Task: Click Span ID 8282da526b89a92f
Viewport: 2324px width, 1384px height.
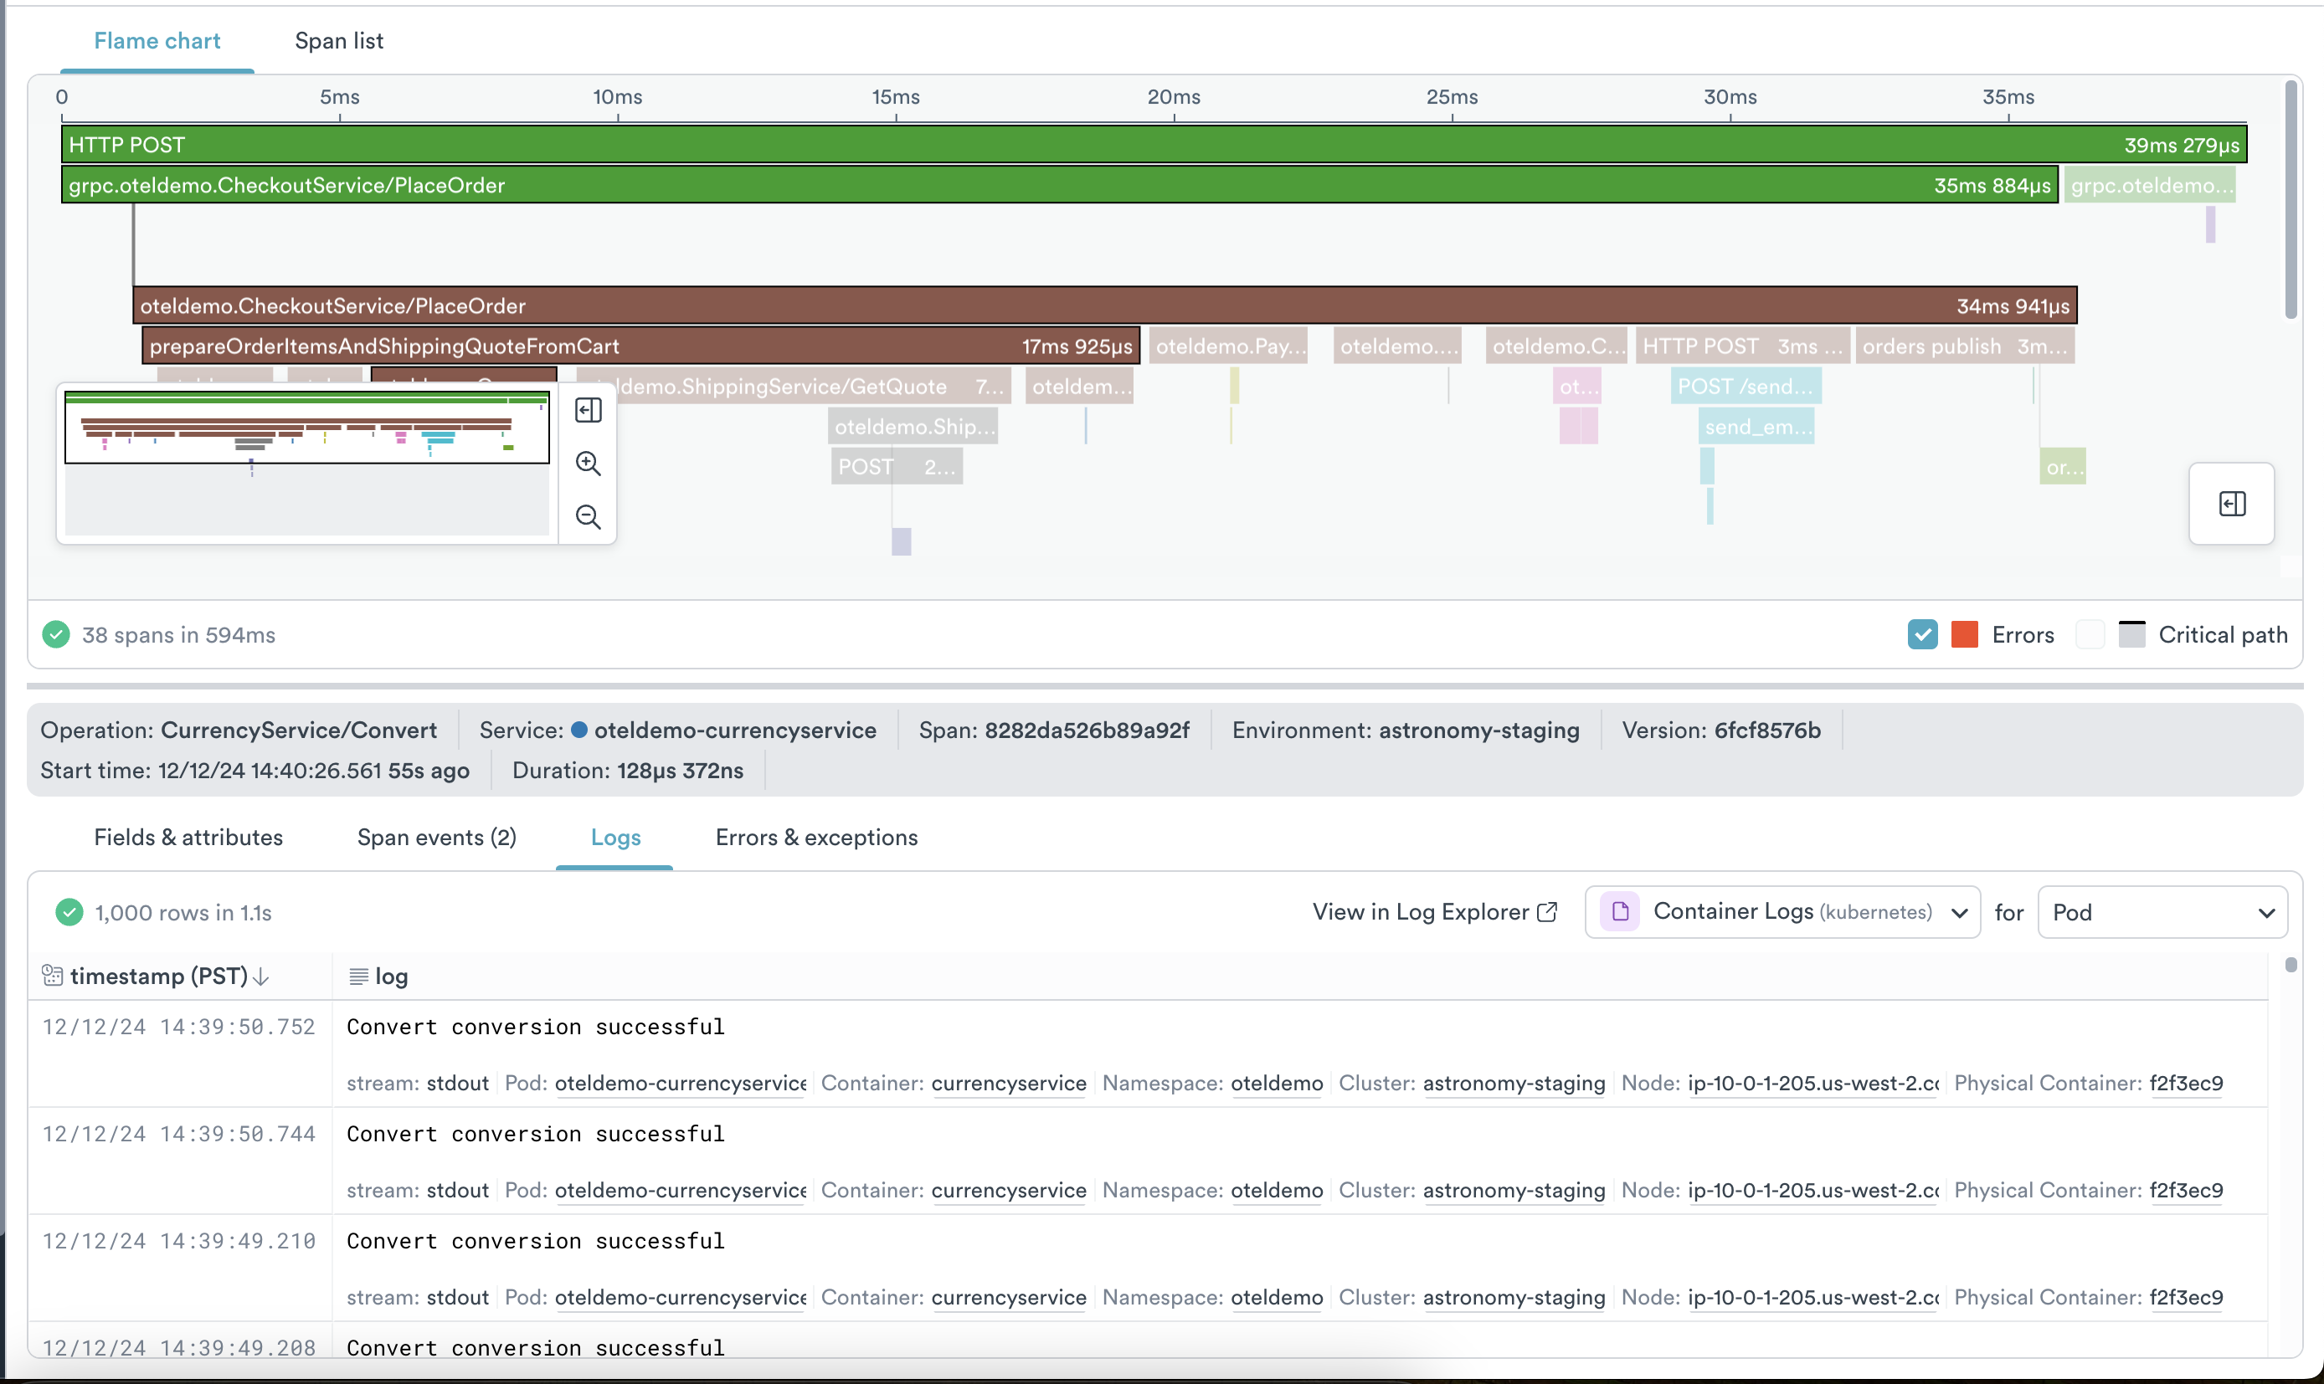Action: (1087, 730)
